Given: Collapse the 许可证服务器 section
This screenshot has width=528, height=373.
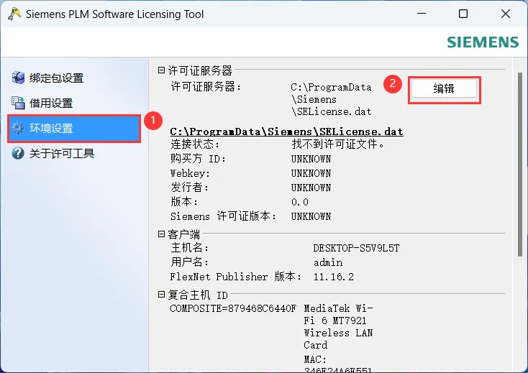Looking at the screenshot, I should [x=161, y=70].
